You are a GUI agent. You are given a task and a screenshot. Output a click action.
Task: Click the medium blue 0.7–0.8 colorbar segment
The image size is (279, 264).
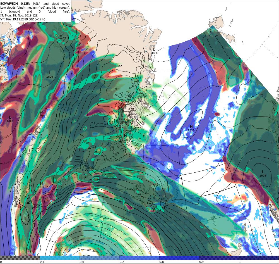pyautogui.click(x=139, y=258)
